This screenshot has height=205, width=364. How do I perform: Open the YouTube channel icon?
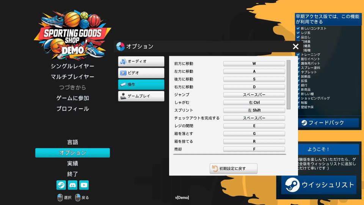pos(84,185)
